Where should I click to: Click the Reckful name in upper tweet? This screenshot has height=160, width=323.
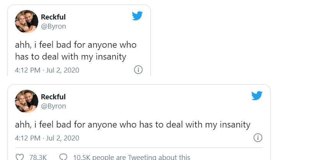(x=53, y=17)
